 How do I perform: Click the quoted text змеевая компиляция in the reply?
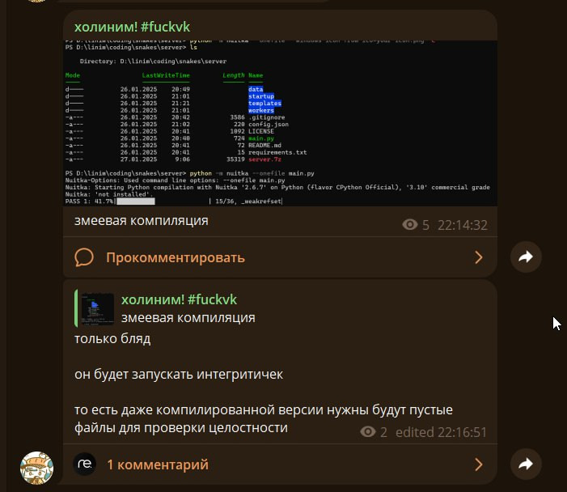click(188, 318)
